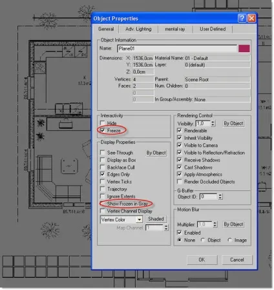The height and width of the screenshot is (290, 274).
Task: Adjust the Object ID spinner
Action: [x=220, y=197]
